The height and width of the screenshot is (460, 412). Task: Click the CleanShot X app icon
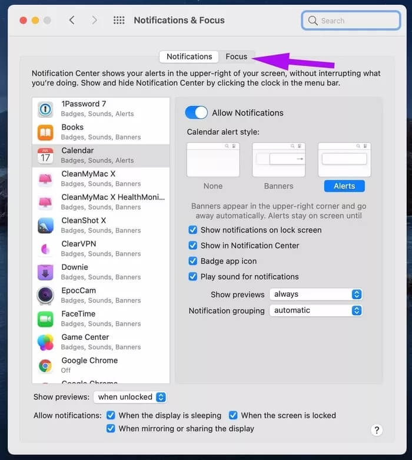coord(45,226)
